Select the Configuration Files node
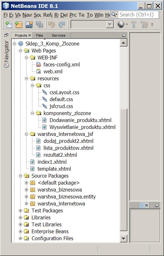Viewport: 164px width, 256px height. pyautogui.click(x=52, y=238)
